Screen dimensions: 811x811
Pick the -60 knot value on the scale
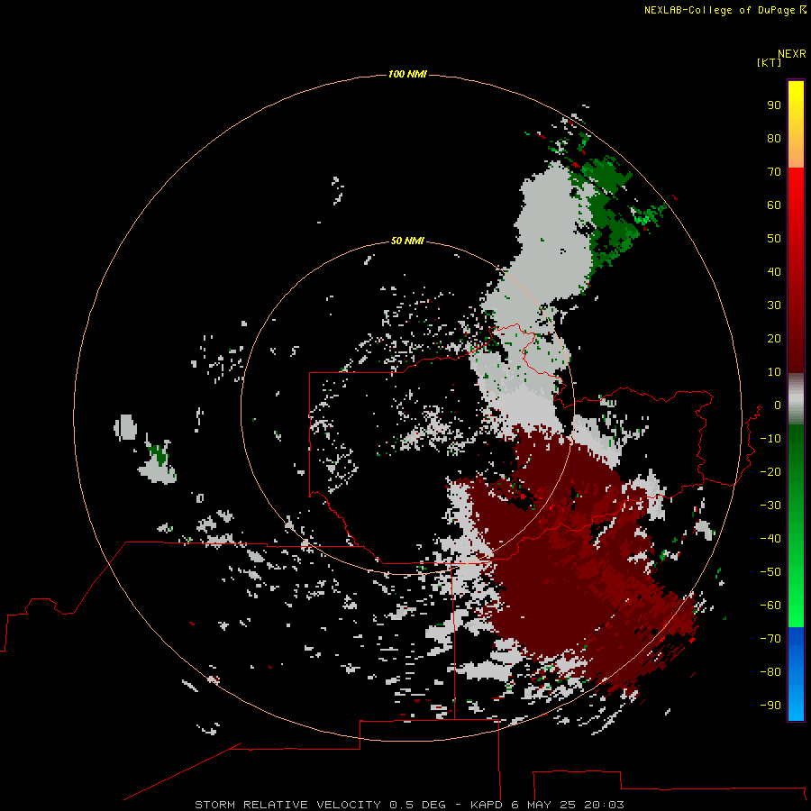point(770,606)
